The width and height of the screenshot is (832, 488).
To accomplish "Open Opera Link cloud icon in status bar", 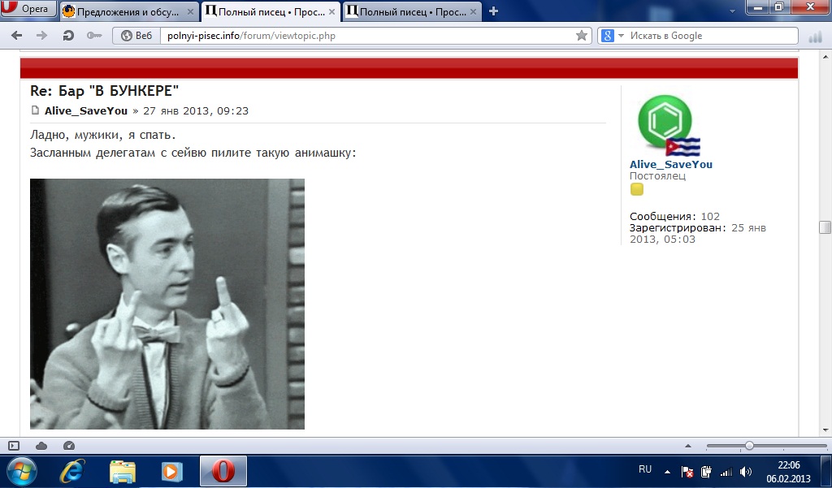I will point(41,446).
